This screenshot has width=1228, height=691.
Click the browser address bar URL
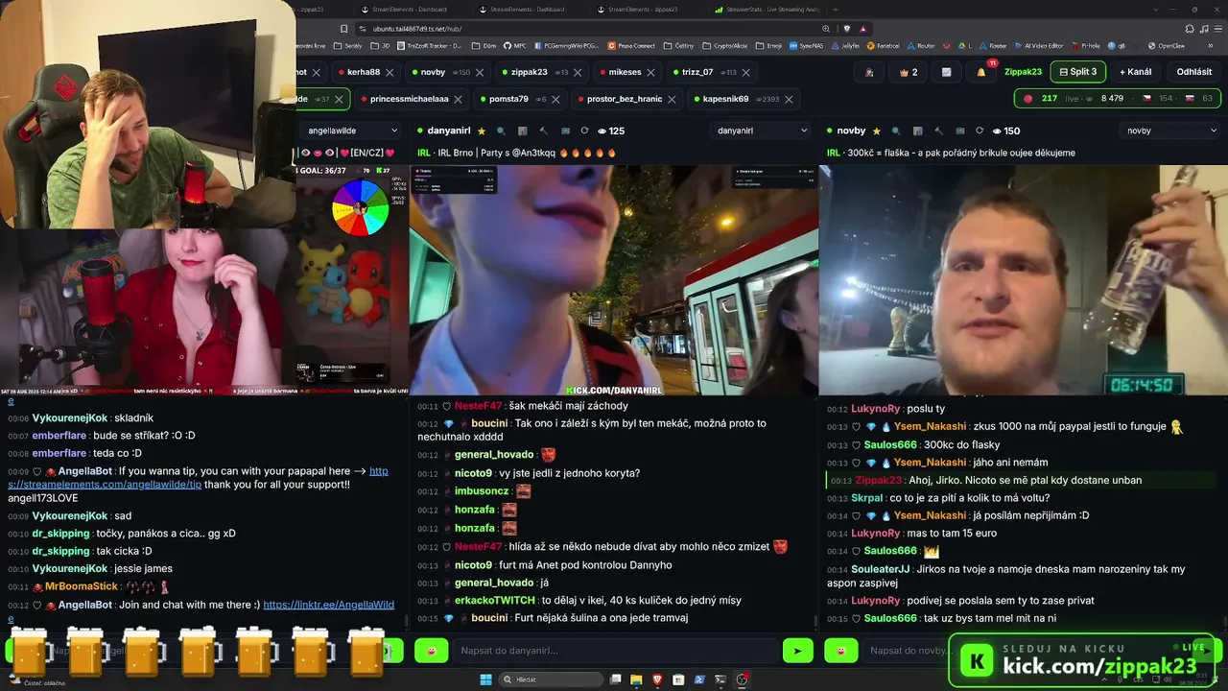pyautogui.click(x=417, y=29)
